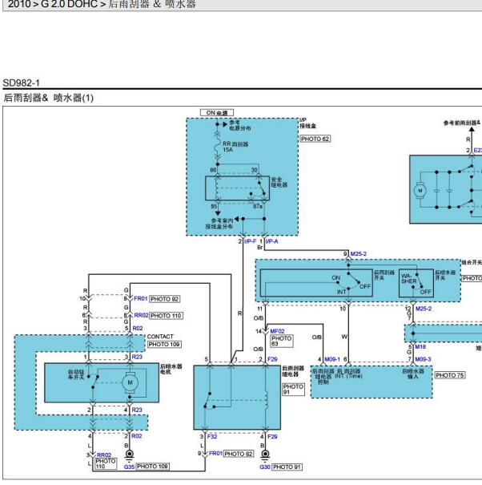The width and height of the screenshot is (482, 485).
Task: Click the I/P-A connector label
Action: click(271, 241)
